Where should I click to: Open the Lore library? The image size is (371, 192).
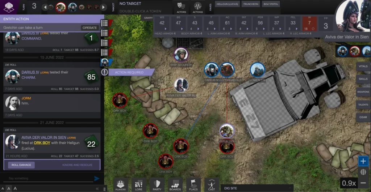139,185
